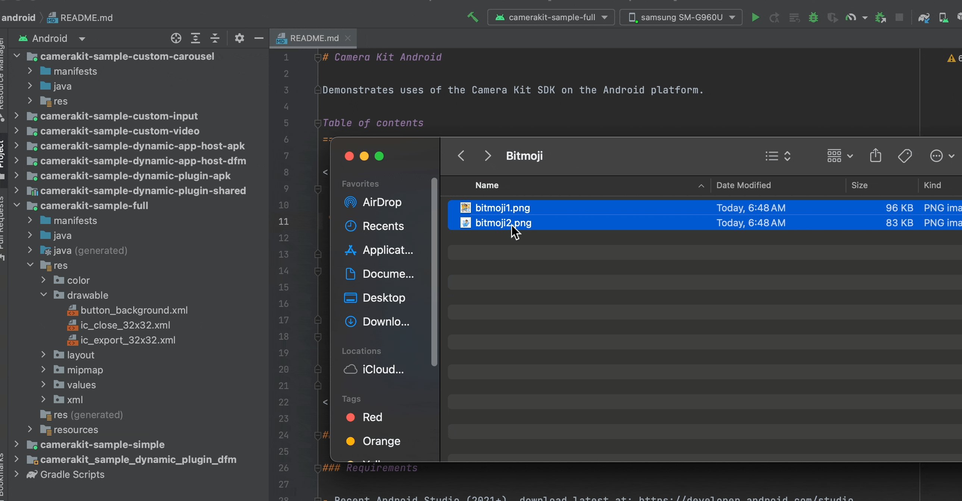The image size is (962, 501).
Task: Click the Make Project hammer icon
Action: click(472, 17)
